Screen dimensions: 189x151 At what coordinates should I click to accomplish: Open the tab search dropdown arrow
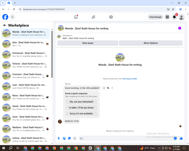click(x=3, y=3)
